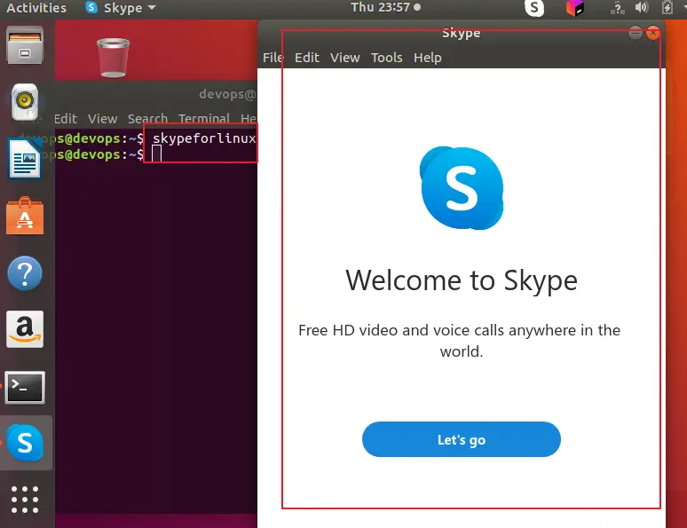Open Ubuntu Software store in the dock

tap(25, 216)
